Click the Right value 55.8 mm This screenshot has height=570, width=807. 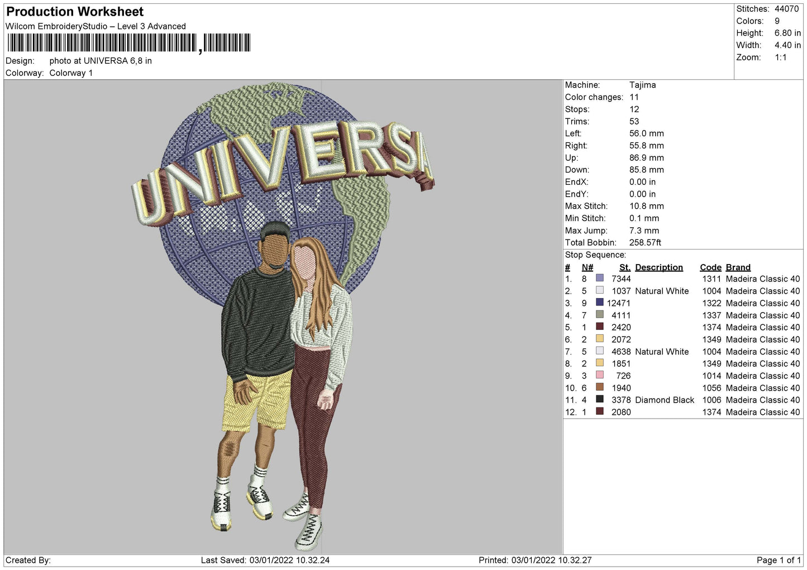pyautogui.click(x=647, y=146)
